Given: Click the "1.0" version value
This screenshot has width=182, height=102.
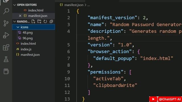Looking at the screenshot, I should coord(125,45).
